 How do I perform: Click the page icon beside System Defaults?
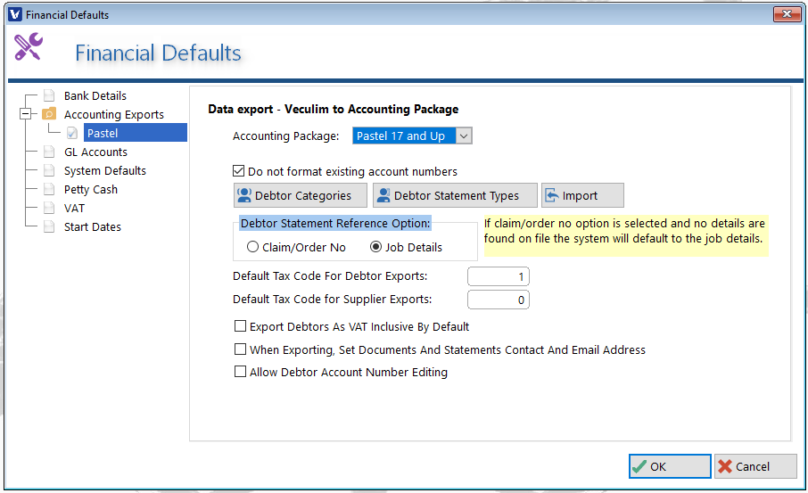click(x=49, y=170)
